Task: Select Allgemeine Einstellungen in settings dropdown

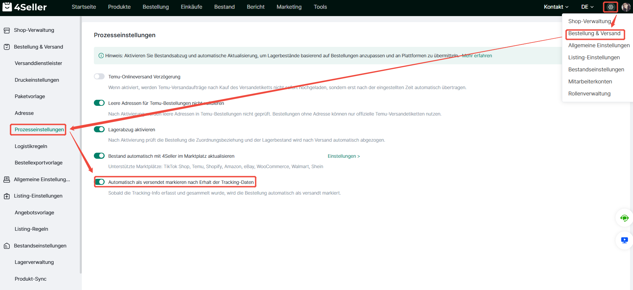Action: 599,45
